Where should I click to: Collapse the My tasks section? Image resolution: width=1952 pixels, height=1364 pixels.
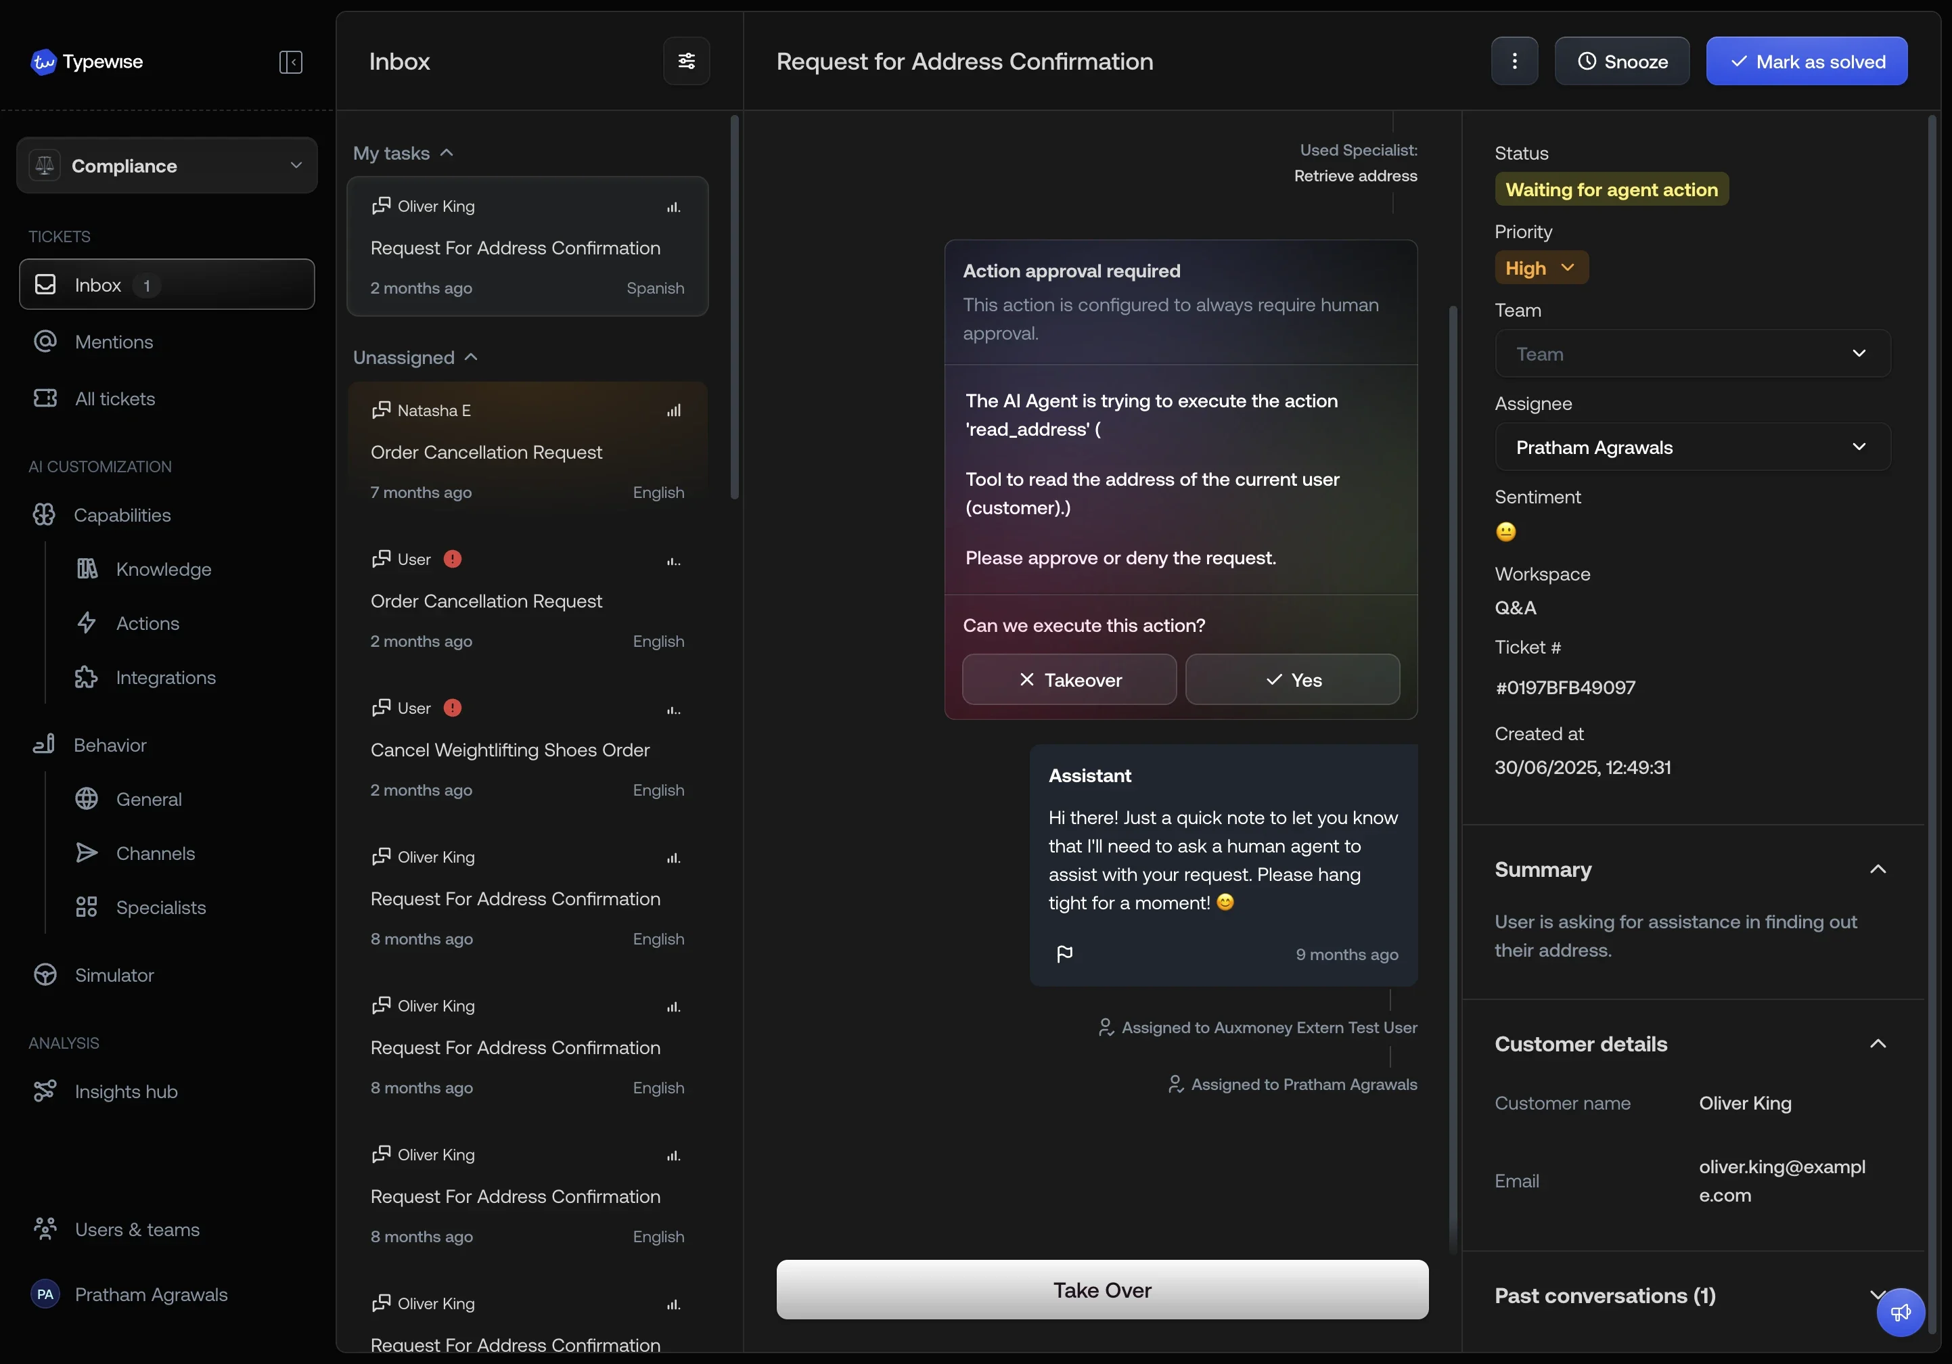[403, 153]
